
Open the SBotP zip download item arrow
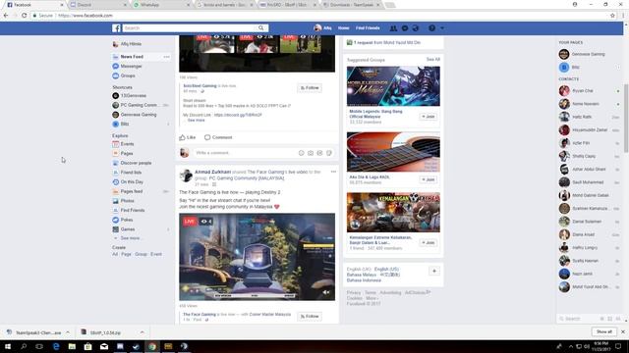(142, 332)
